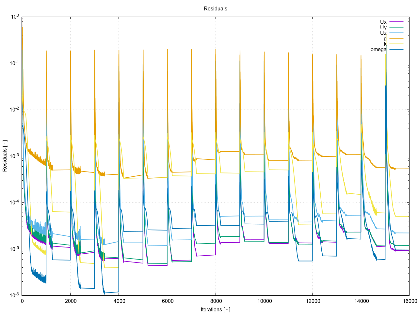
Task: Toggle the Ux curve legend entry
Action: point(383,22)
